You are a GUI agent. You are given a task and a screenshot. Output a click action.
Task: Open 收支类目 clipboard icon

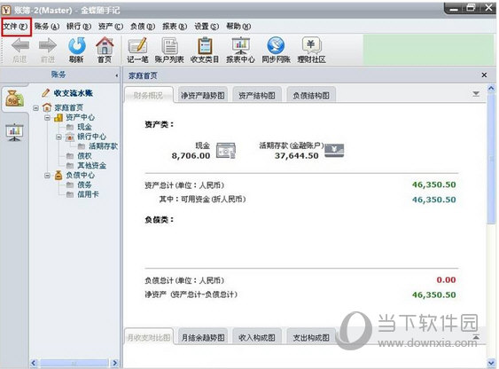click(x=205, y=45)
